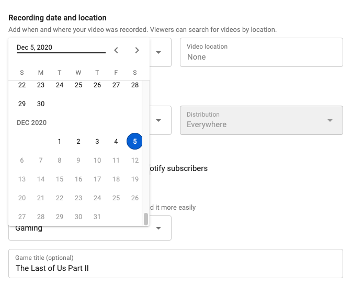Open the Distribution Everywhere dropdown
Screen dimensions: 352x285
coord(330,120)
